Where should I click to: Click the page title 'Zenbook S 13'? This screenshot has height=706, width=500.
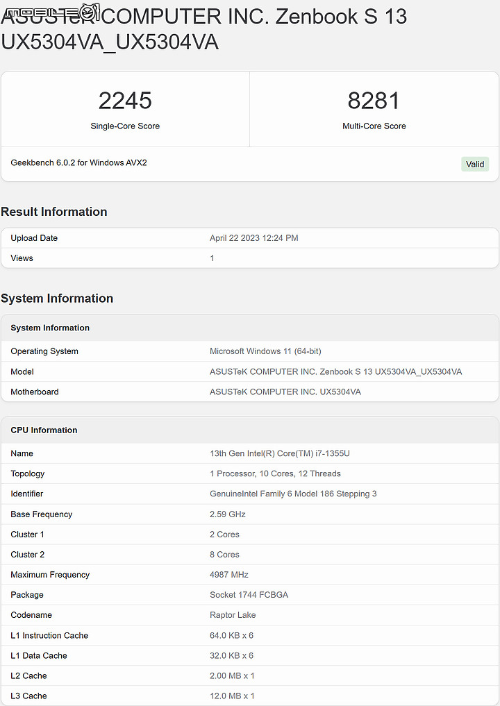pos(341,17)
